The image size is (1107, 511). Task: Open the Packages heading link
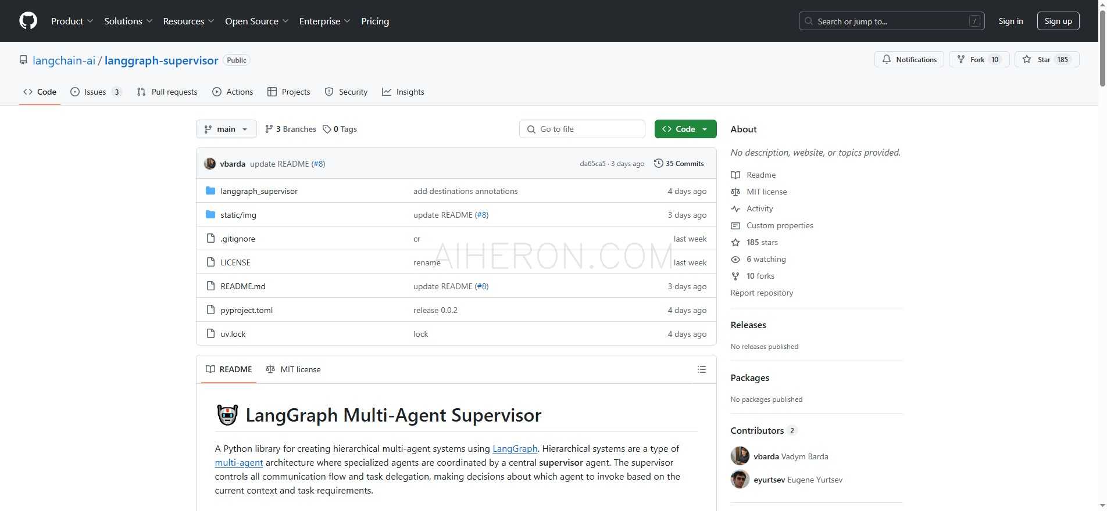[749, 378]
